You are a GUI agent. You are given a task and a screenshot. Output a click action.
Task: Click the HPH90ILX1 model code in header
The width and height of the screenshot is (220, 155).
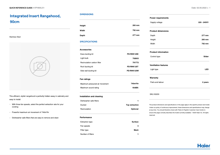pos(39,8)
